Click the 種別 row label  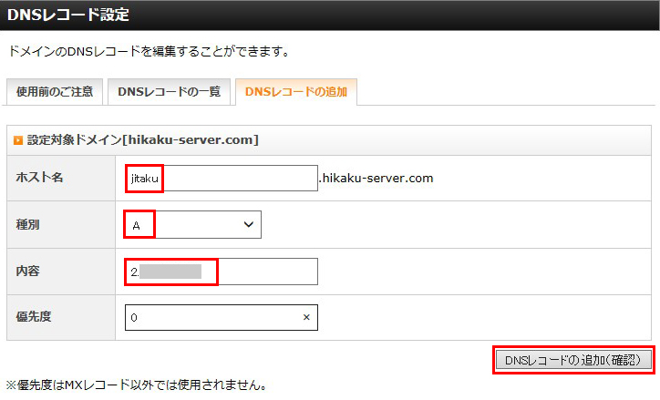click(x=28, y=224)
